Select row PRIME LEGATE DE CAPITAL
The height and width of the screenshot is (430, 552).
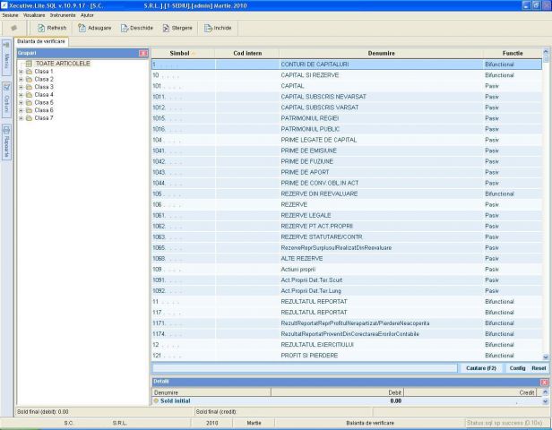pos(347,140)
